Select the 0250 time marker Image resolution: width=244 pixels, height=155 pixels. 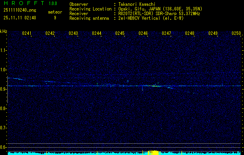[x=236, y=33]
